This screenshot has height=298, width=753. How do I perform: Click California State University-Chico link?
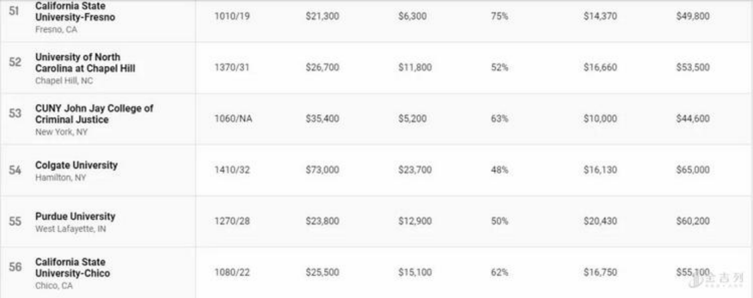(72, 267)
